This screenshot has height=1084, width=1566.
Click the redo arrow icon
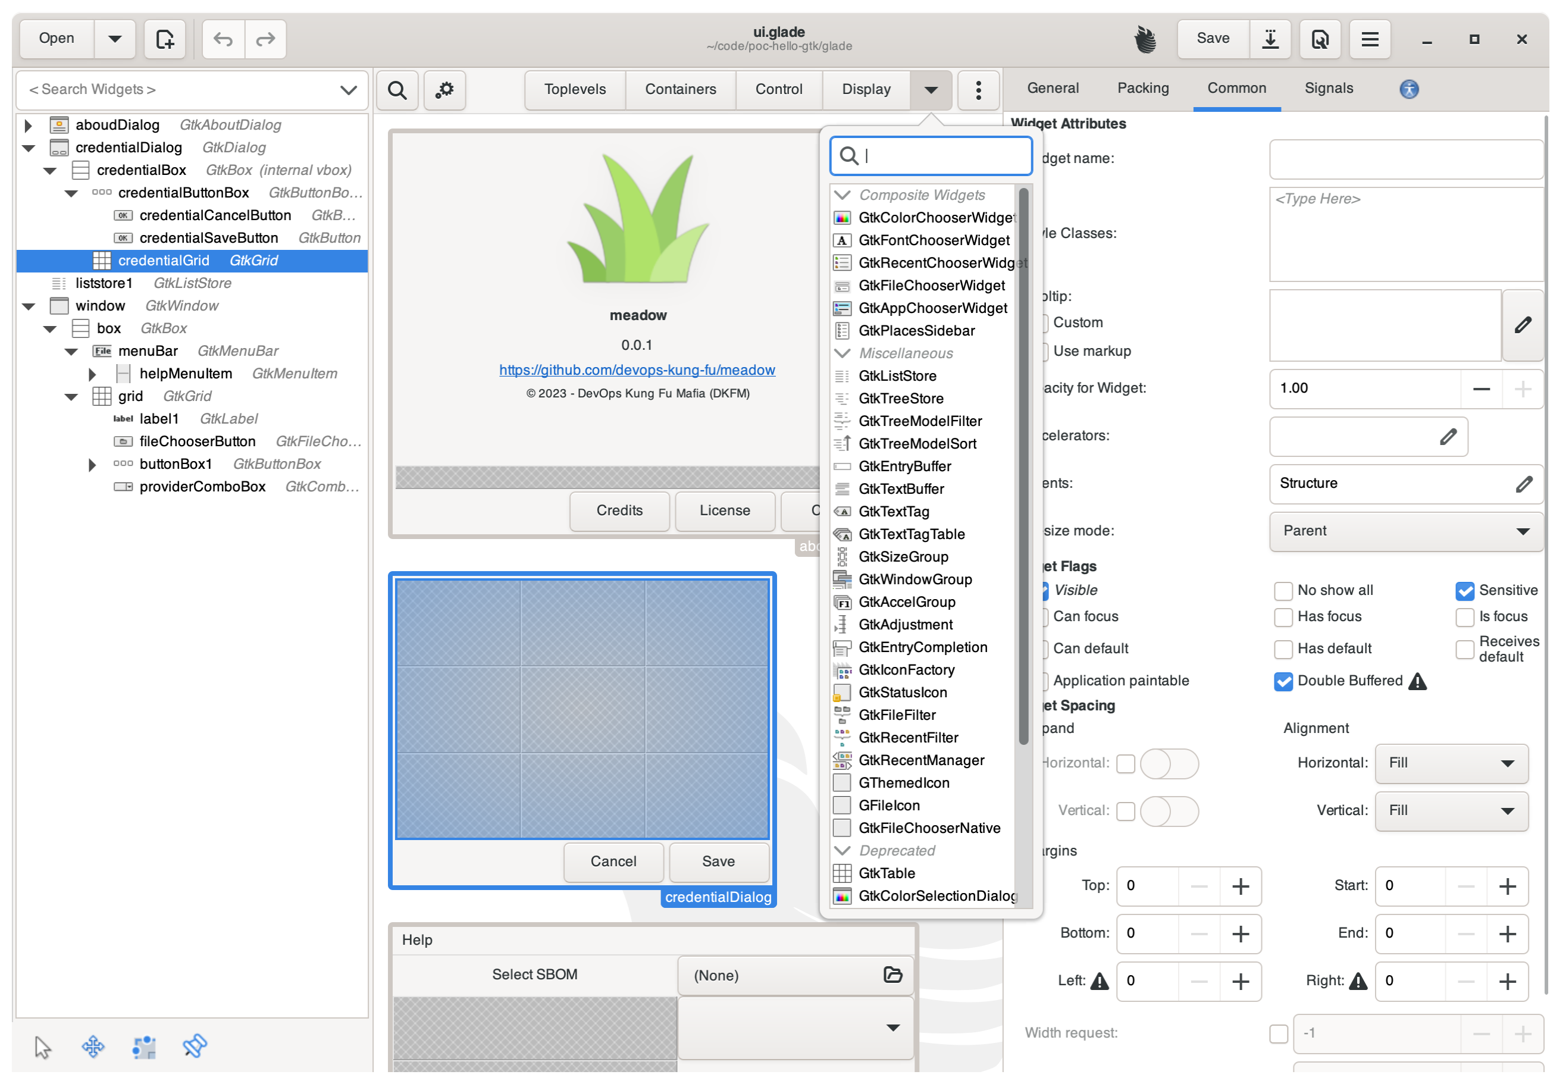[265, 39]
